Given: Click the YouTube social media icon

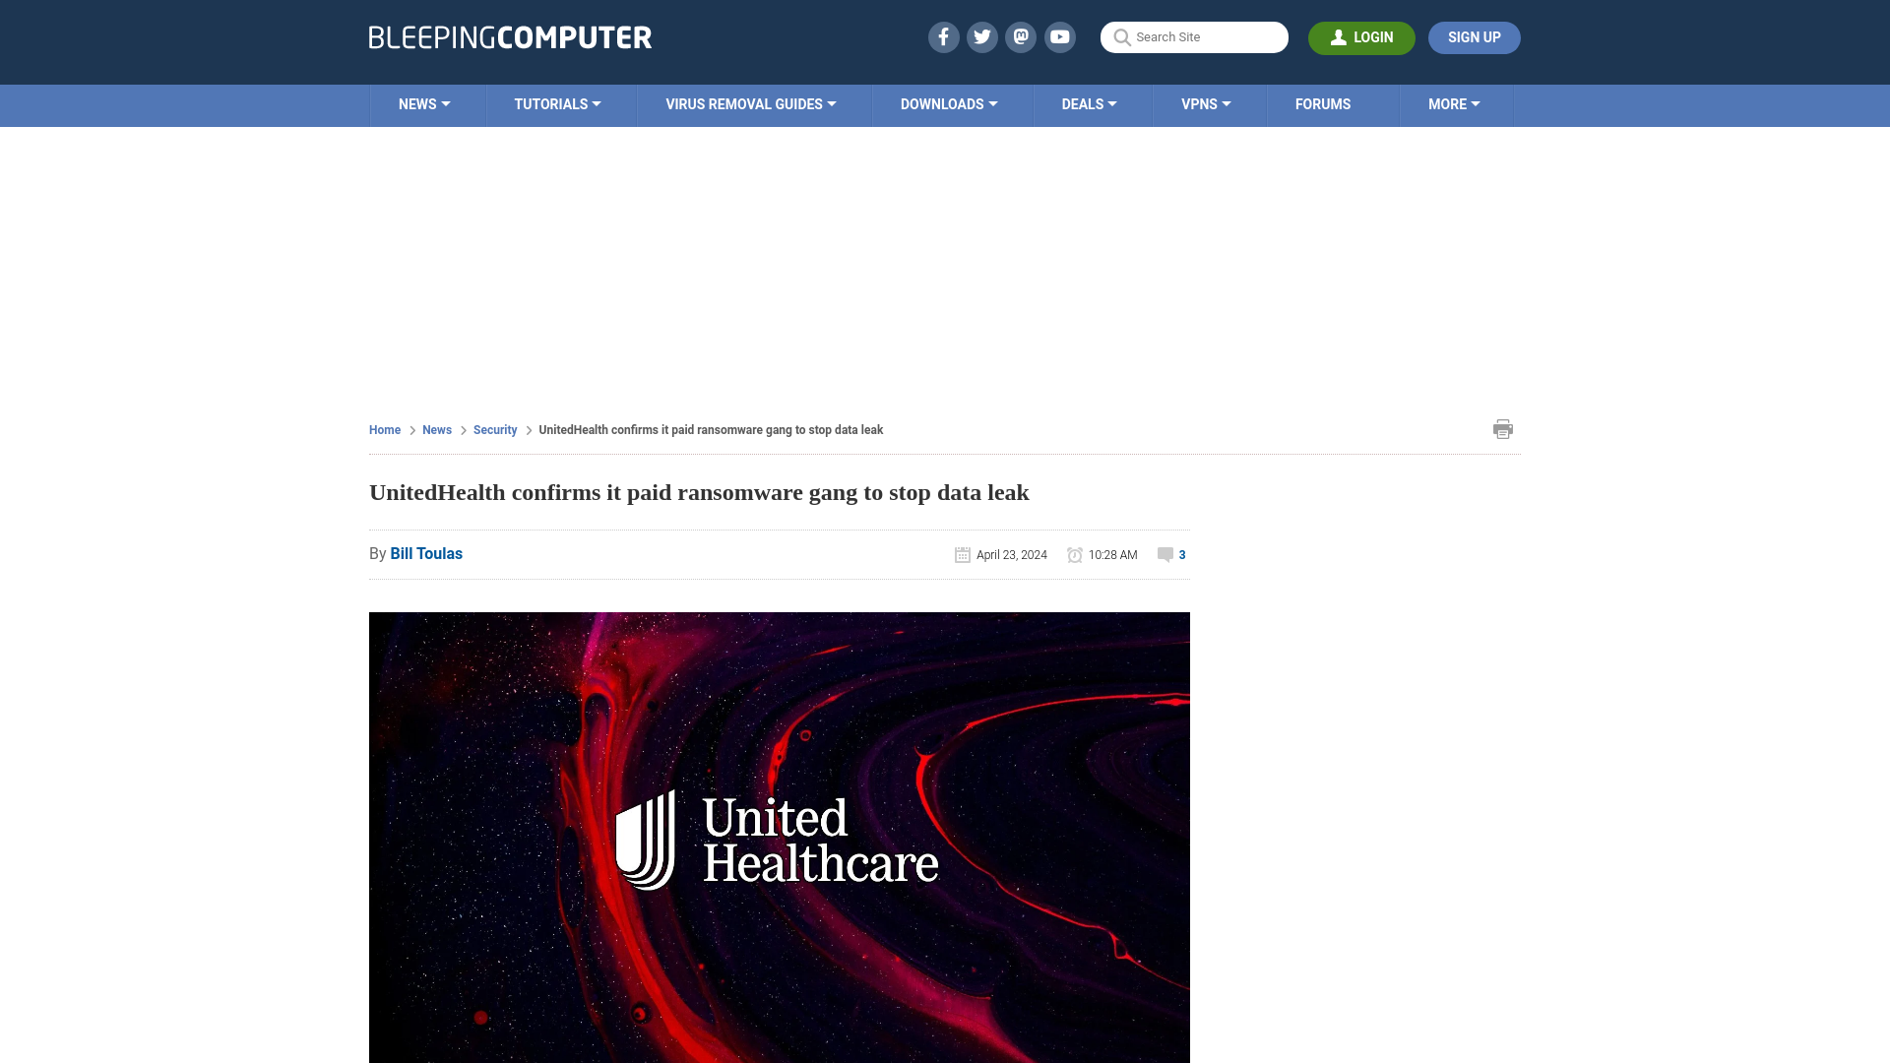Looking at the screenshot, I should pyautogui.click(x=1059, y=36).
